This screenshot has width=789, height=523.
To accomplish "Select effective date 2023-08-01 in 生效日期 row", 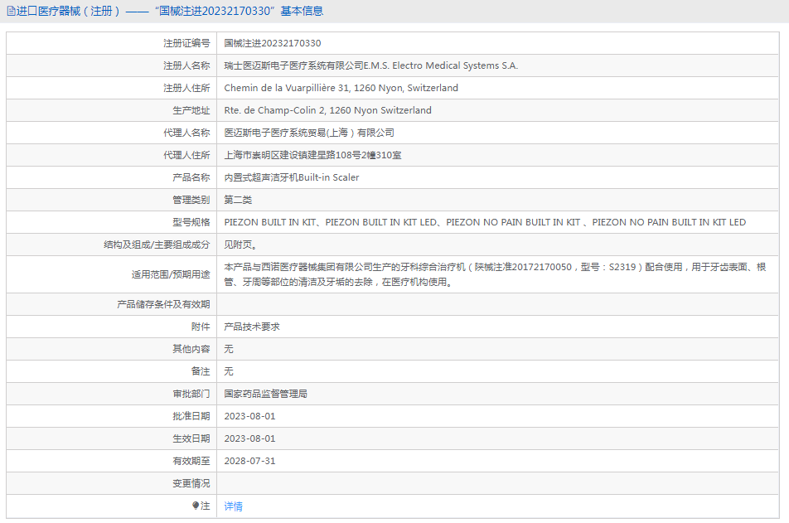I will point(249,438).
